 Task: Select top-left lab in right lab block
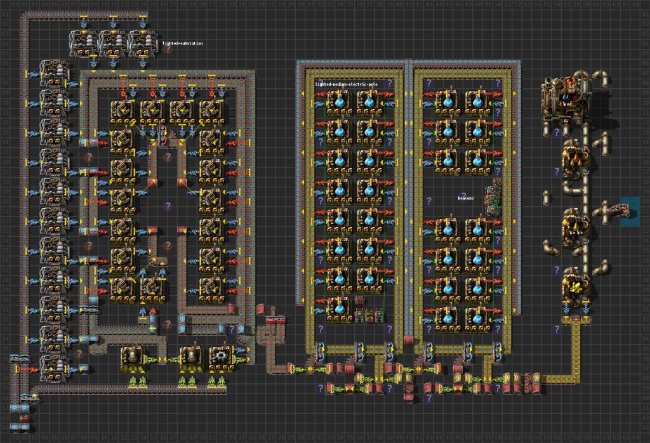tap(448, 103)
